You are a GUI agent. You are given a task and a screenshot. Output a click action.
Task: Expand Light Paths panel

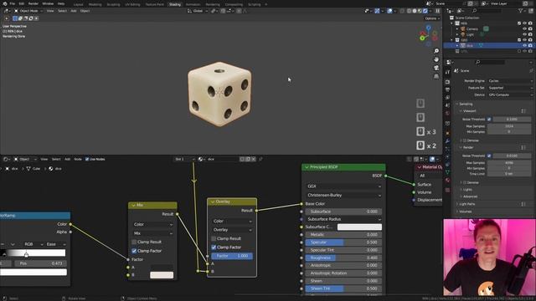pos(466,204)
